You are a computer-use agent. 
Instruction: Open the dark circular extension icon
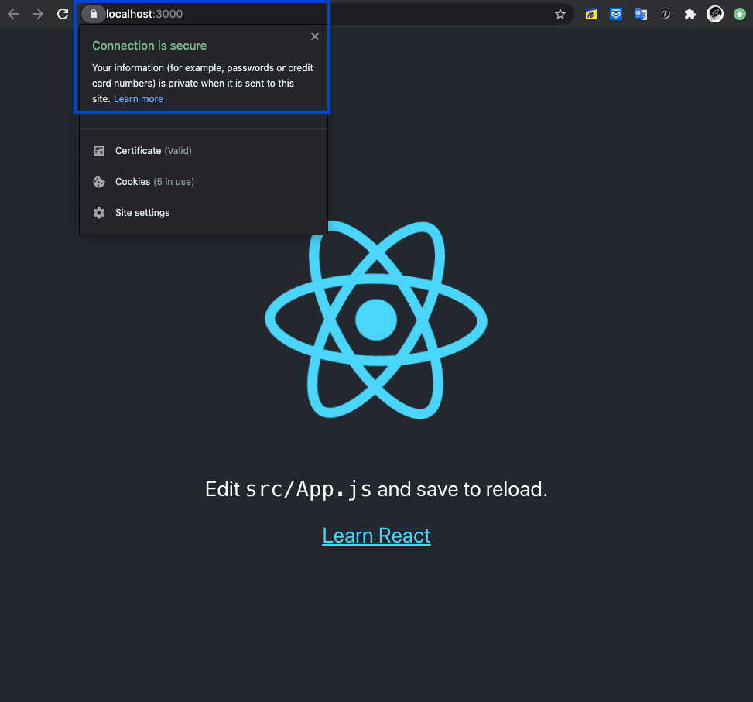(x=666, y=14)
